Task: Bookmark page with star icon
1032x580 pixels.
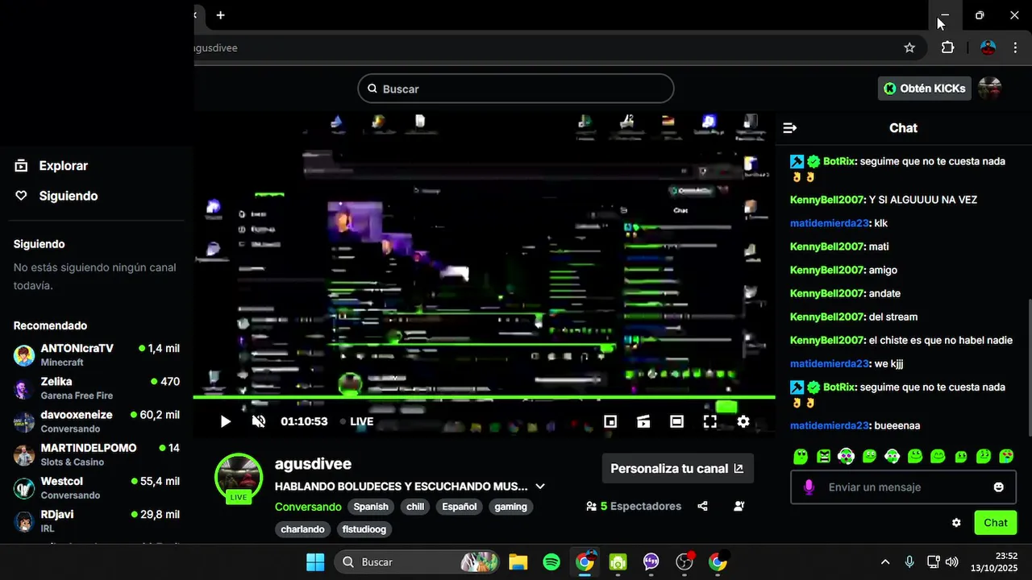Action: click(x=909, y=48)
